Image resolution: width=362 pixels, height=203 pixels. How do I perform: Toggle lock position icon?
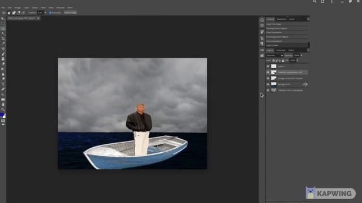280,60
